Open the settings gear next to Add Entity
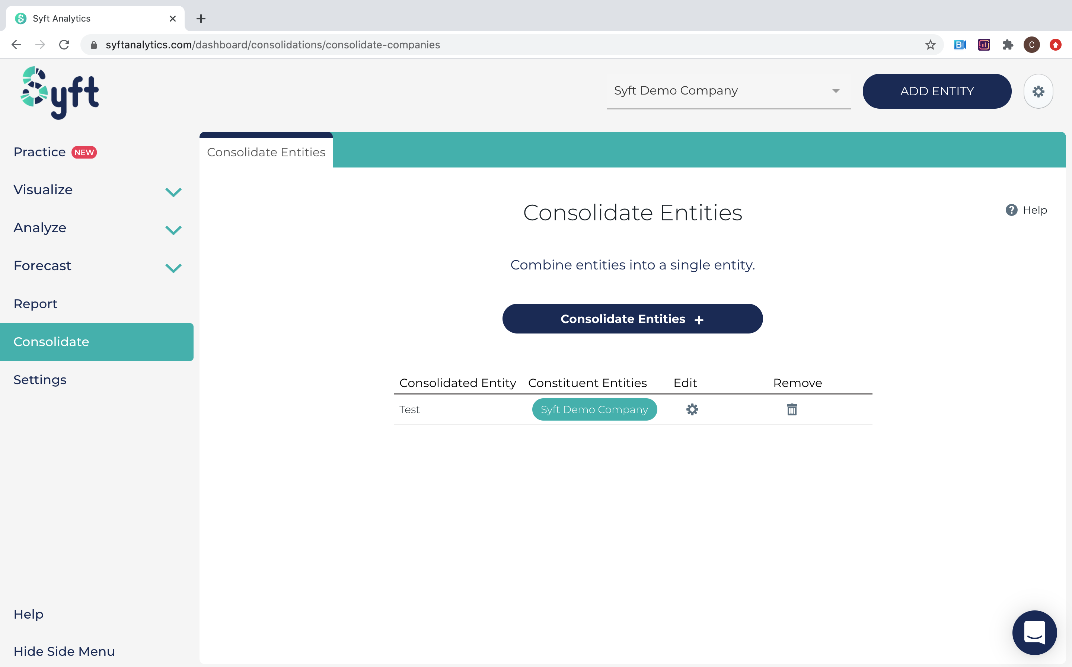 click(1038, 91)
